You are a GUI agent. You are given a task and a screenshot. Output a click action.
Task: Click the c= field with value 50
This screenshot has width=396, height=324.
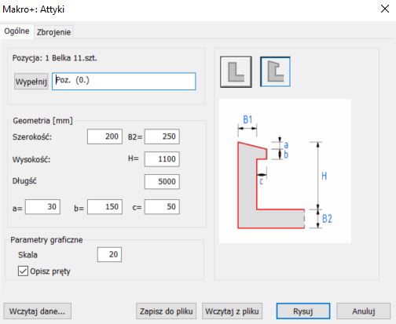162,207
